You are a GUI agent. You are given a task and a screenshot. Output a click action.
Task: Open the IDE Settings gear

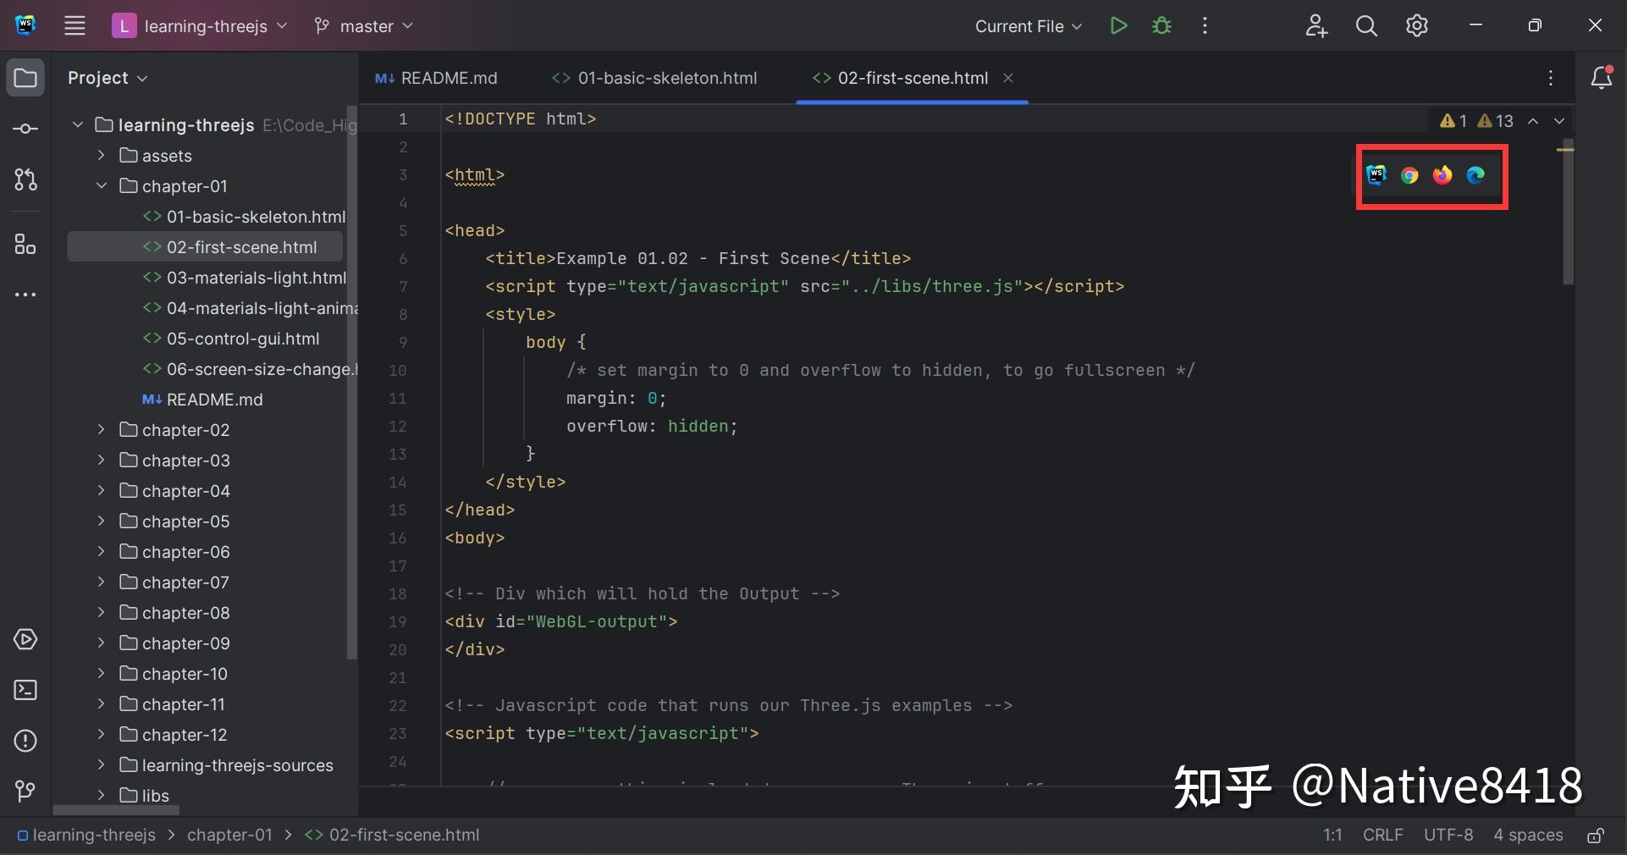click(x=1416, y=25)
